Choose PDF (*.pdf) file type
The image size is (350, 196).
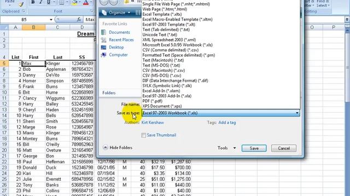click(153, 101)
